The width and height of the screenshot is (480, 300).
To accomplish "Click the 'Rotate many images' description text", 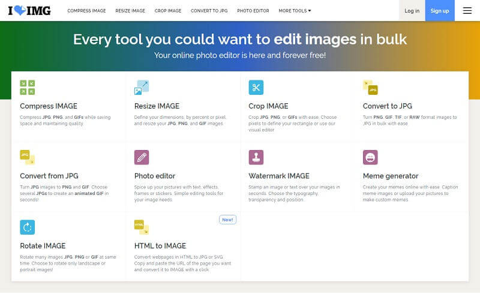I will (68, 263).
